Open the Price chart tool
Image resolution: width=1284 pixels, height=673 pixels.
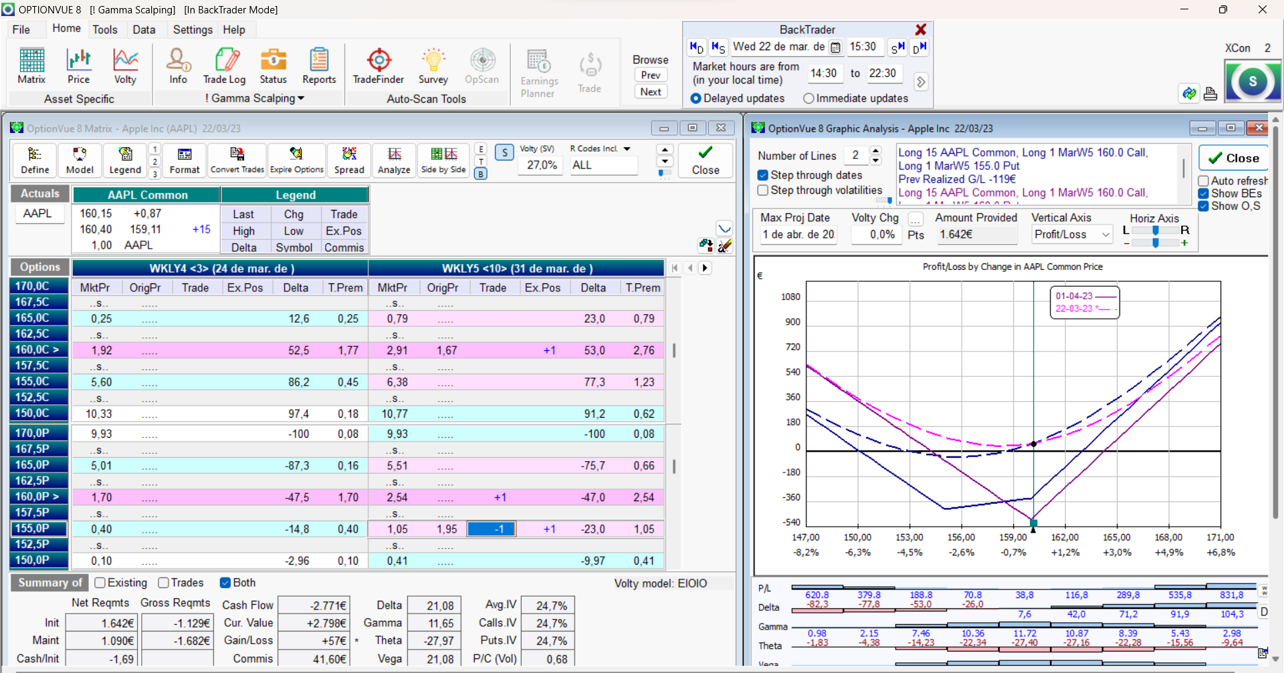[x=78, y=66]
